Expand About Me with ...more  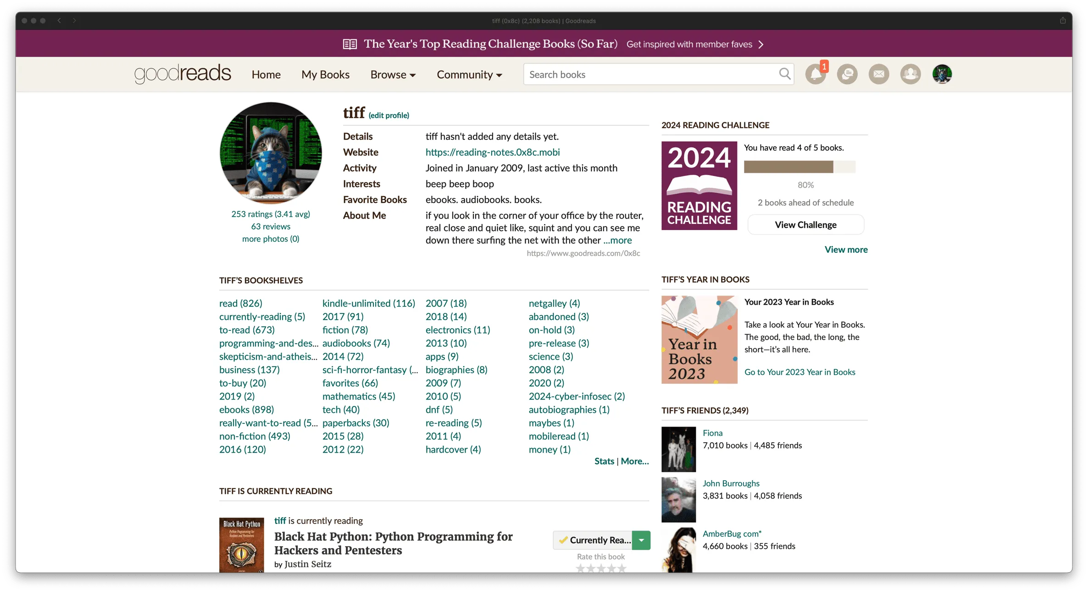pos(617,240)
